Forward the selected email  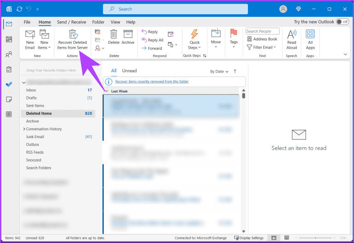pos(152,48)
